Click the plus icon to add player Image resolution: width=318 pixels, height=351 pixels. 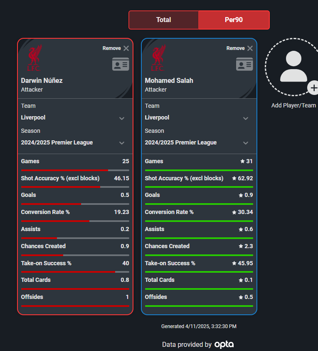[x=313, y=88]
